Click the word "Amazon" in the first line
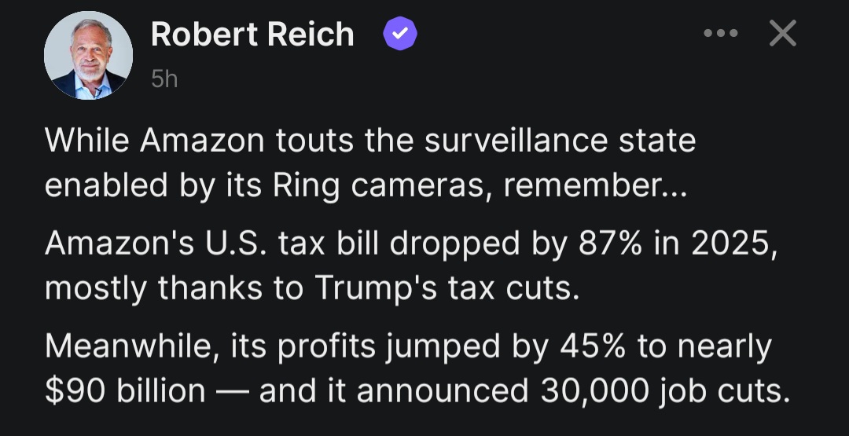The height and width of the screenshot is (436, 849). [x=202, y=141]
